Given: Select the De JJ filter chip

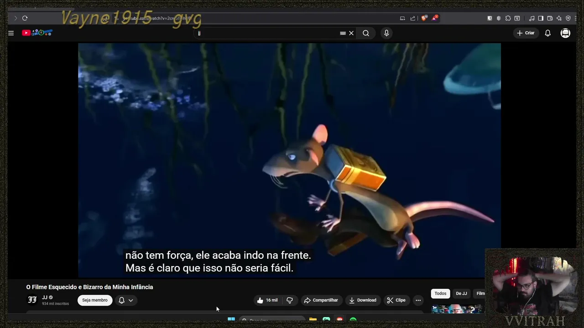Looking at the screenshot, I should [x=461, y=293].
